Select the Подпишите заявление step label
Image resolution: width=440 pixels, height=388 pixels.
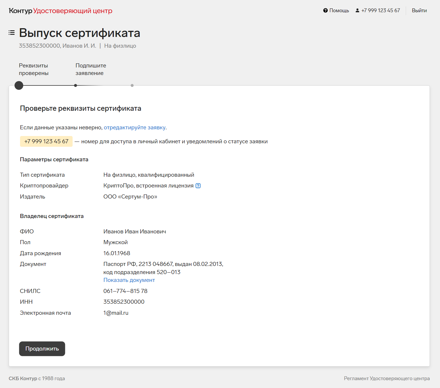[91, 69]
